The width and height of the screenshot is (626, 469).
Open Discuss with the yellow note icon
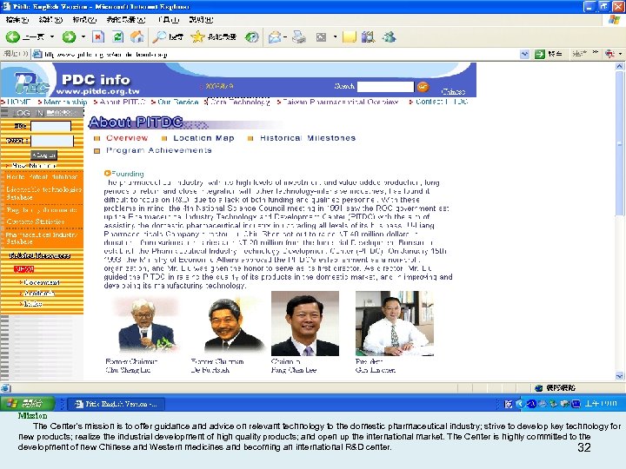pyautogui.click(x=349, y=37)
